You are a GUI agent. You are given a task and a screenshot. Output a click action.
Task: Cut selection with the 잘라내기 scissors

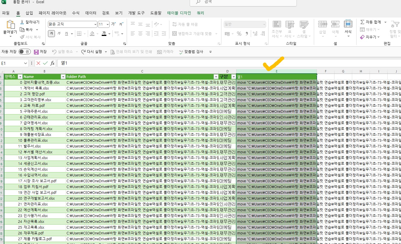pos(22,22)
